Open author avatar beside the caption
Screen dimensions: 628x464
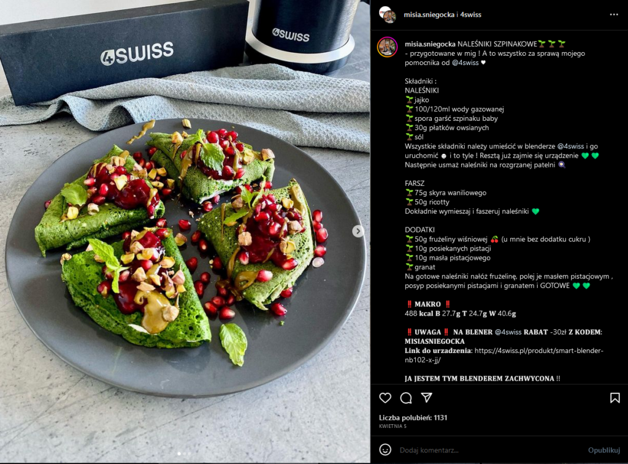(x=388, y=47)
